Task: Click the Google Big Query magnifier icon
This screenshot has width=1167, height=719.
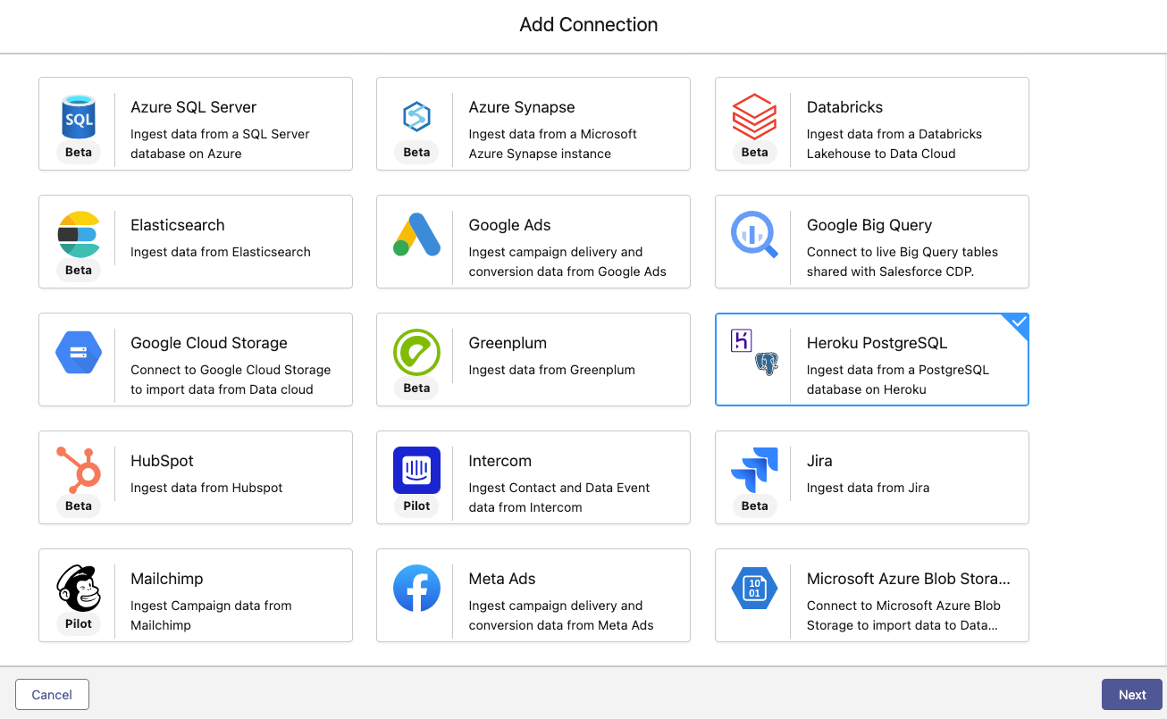Action: click(754, 235)
